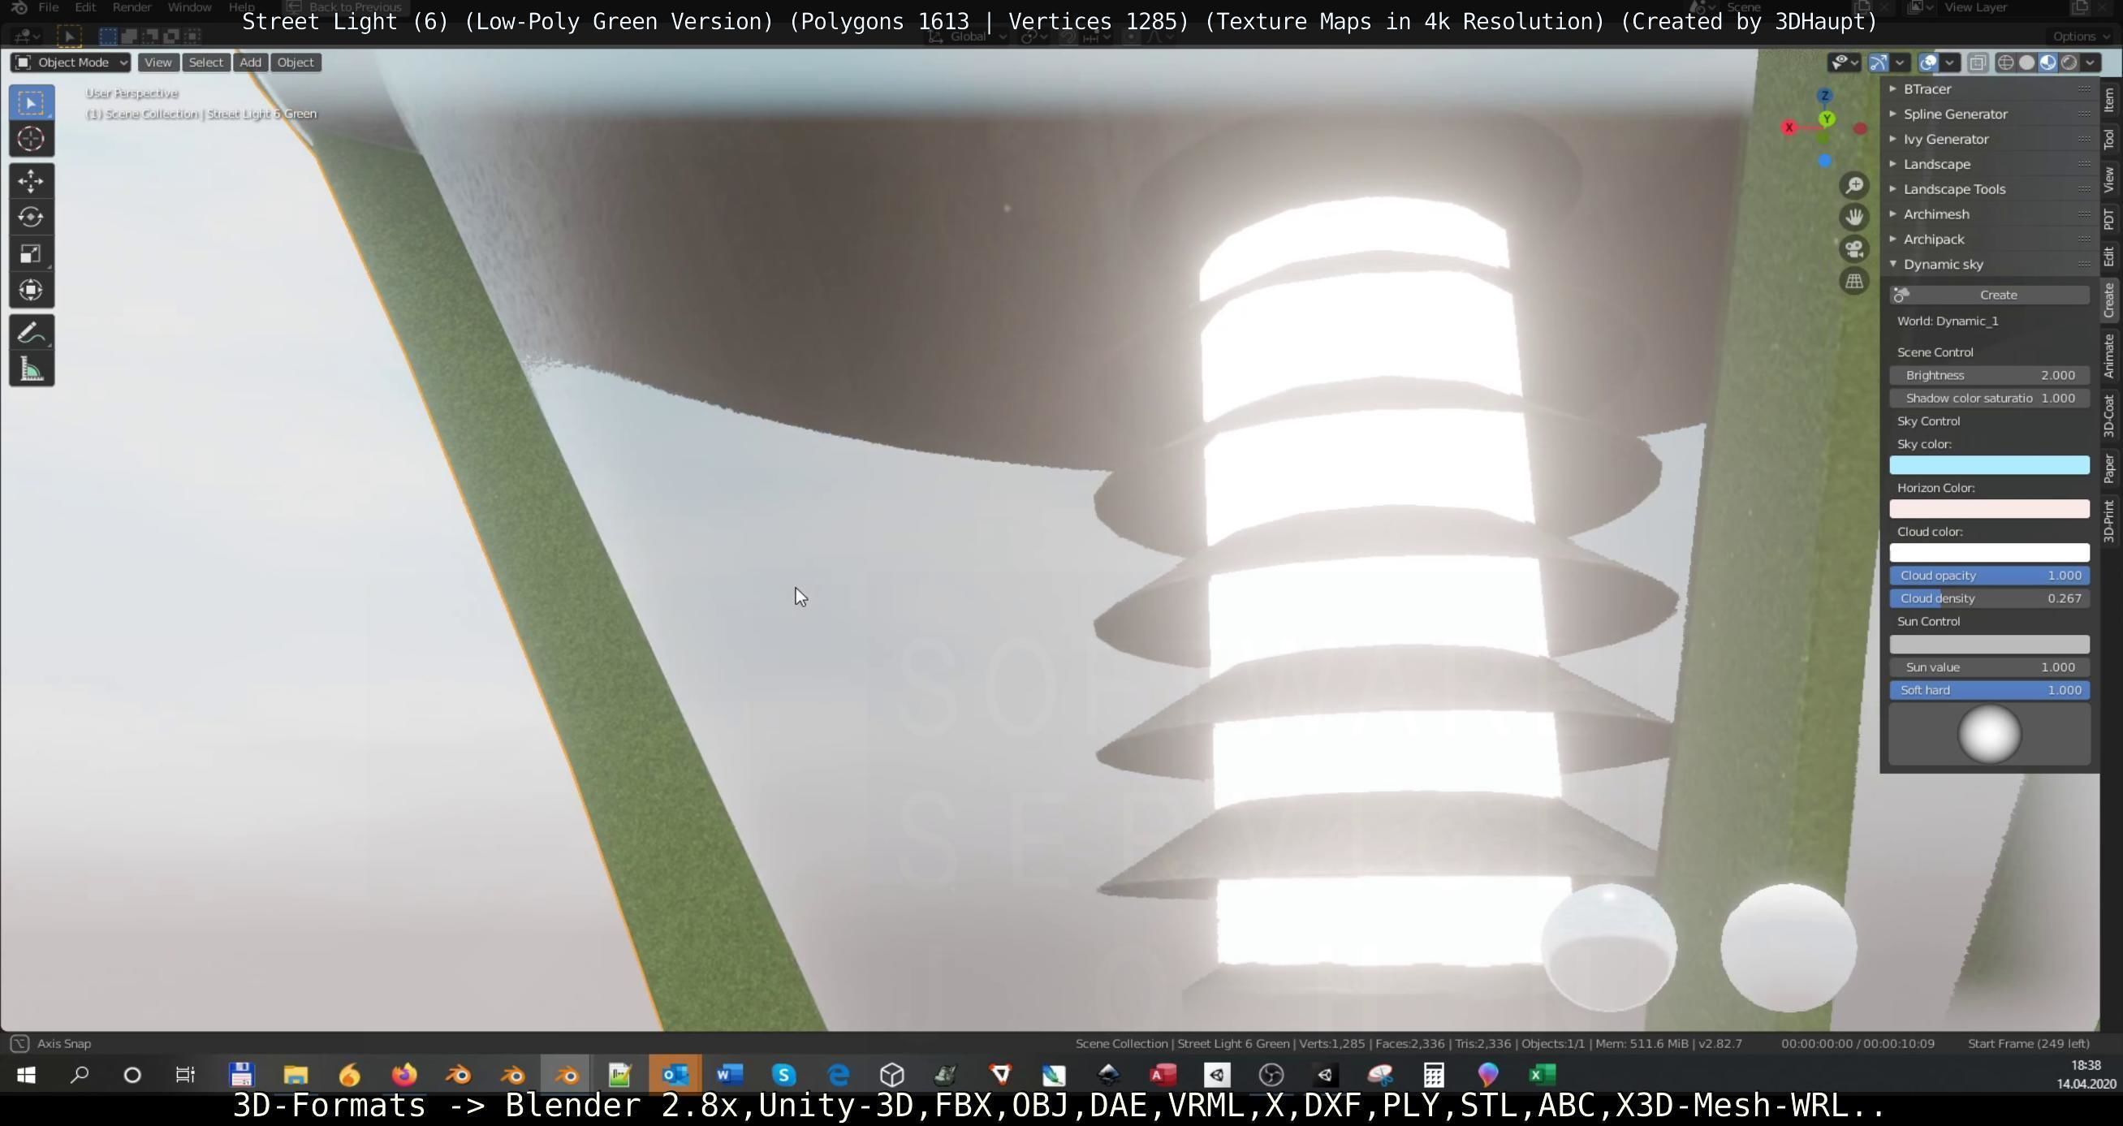This screenshot has height=1126, width=2123.
Task: Switch to Material Preview shading
Action: point(2048,63)
